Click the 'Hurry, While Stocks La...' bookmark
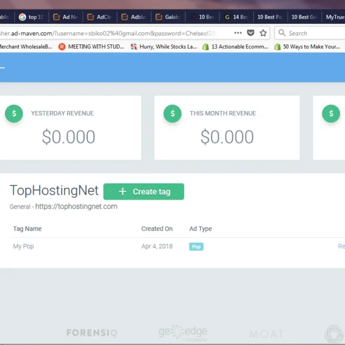 (x=163, y=47)
